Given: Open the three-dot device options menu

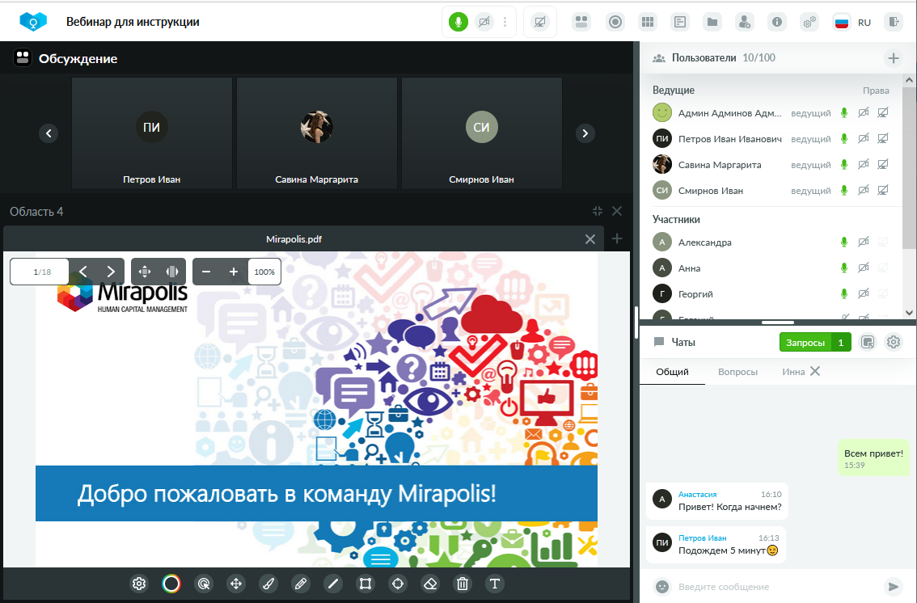Looking at the screenshot, I should (505, 22).
